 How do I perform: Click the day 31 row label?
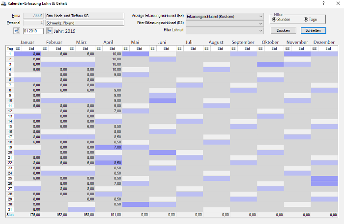tap(10, 210)
